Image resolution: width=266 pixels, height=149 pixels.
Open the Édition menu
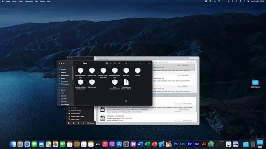click(21, 1)
